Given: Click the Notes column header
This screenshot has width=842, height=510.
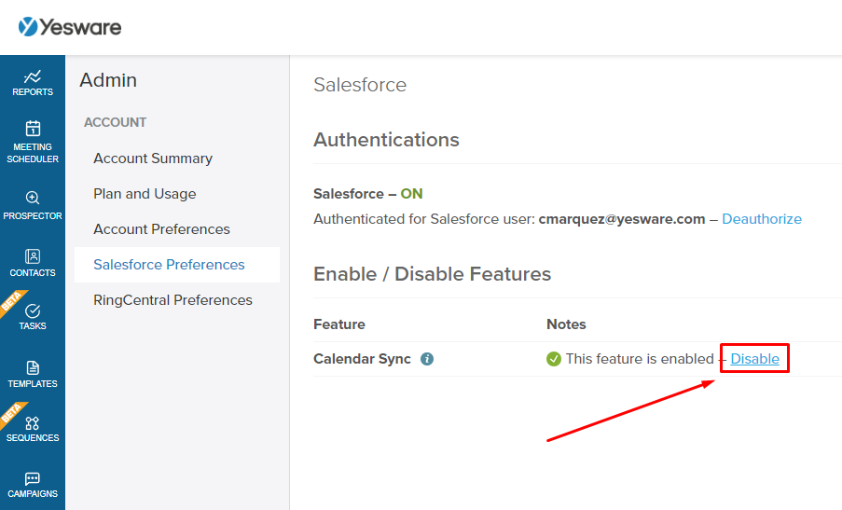Looking at the screenshot, I should (566, 324).
